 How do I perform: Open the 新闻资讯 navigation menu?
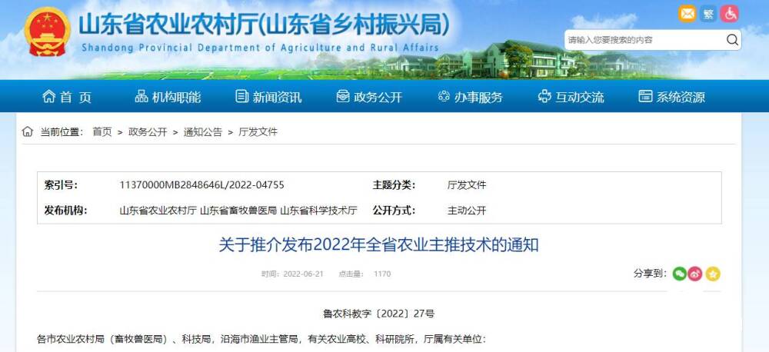(x=268, y=97)
